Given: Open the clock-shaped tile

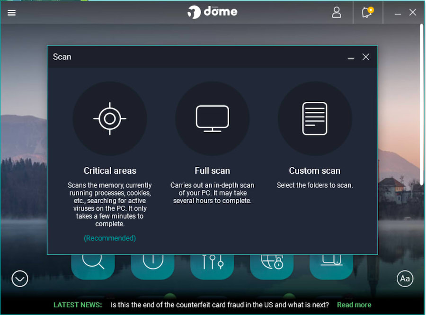Looking at the screenshot, I should coord(152,267).
